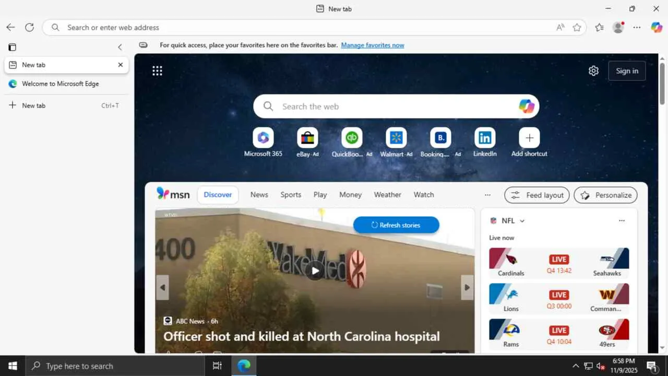Click the Refresh stories button
The image size is (668, 376).
[396, 225]
